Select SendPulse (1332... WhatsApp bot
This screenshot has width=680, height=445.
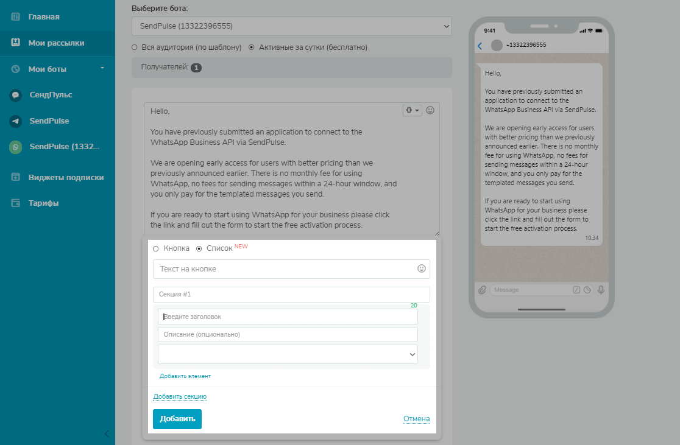[x=64, y=147]
